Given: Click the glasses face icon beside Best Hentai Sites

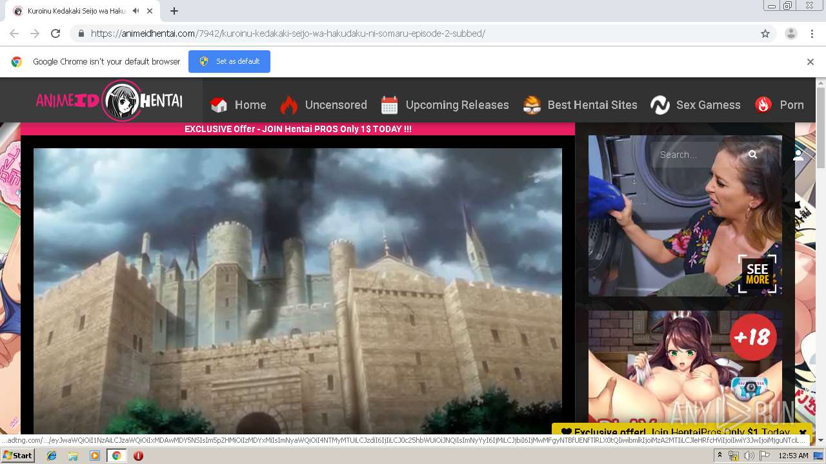Looking at the screenshot, I should pos(532,104).
